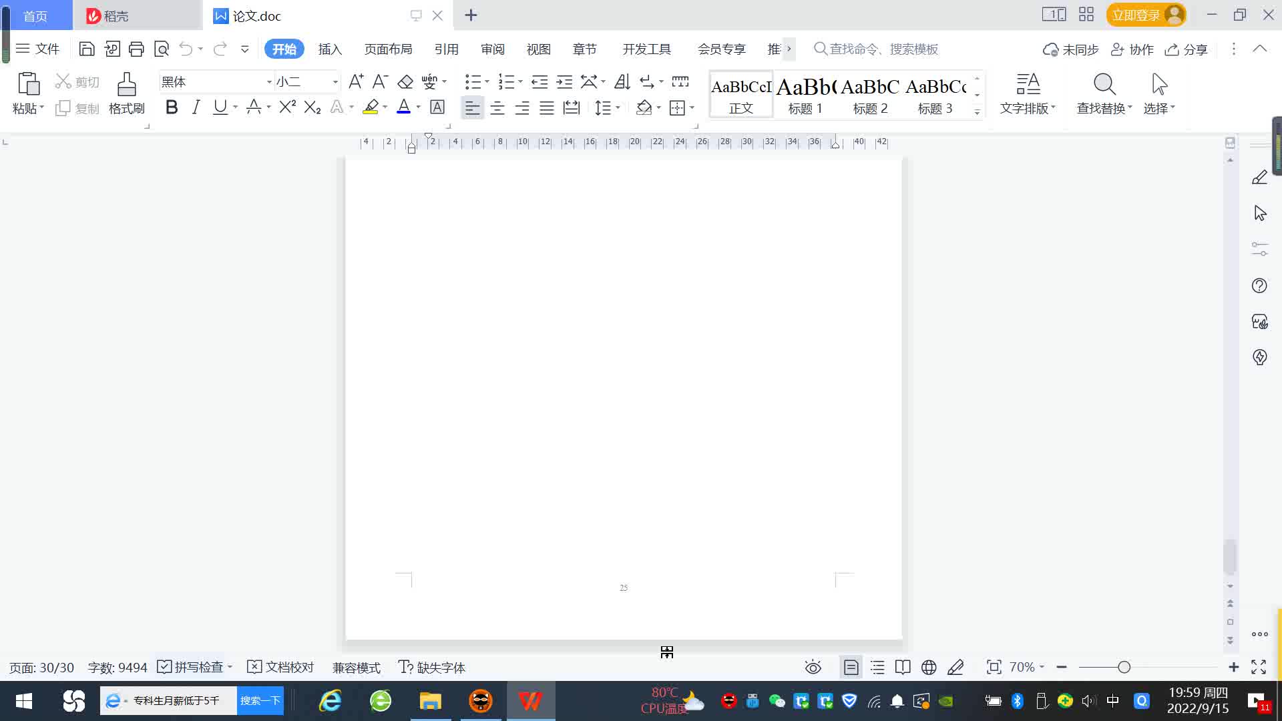The width and height of the screenshot is (1282, 721).
Task: Switch to 审阅 tab
Action: 493,49
